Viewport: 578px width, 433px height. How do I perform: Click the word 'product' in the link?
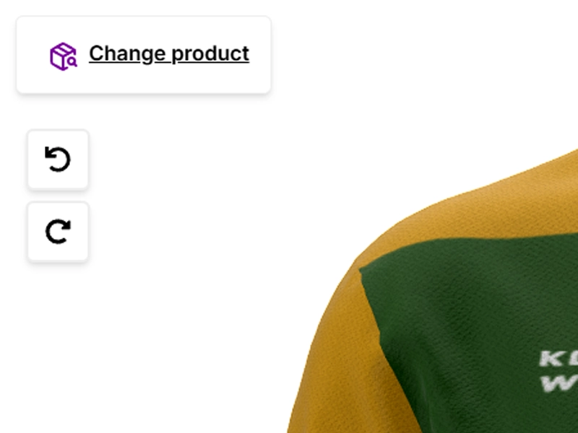point(210,54)
